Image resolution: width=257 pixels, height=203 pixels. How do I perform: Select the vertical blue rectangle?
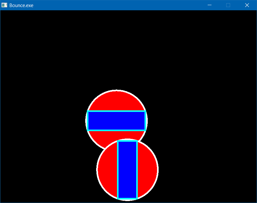coord(128,170)
